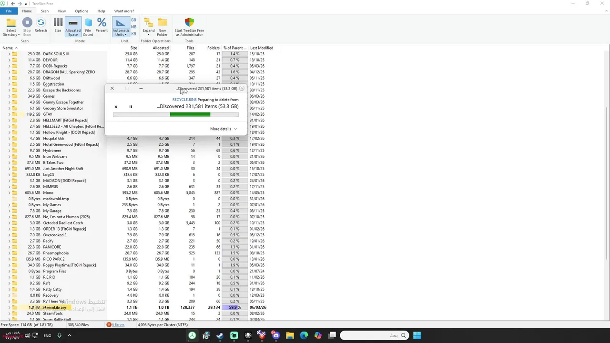Open Microsoft Edge from the taskbar

tap(304, 336)
